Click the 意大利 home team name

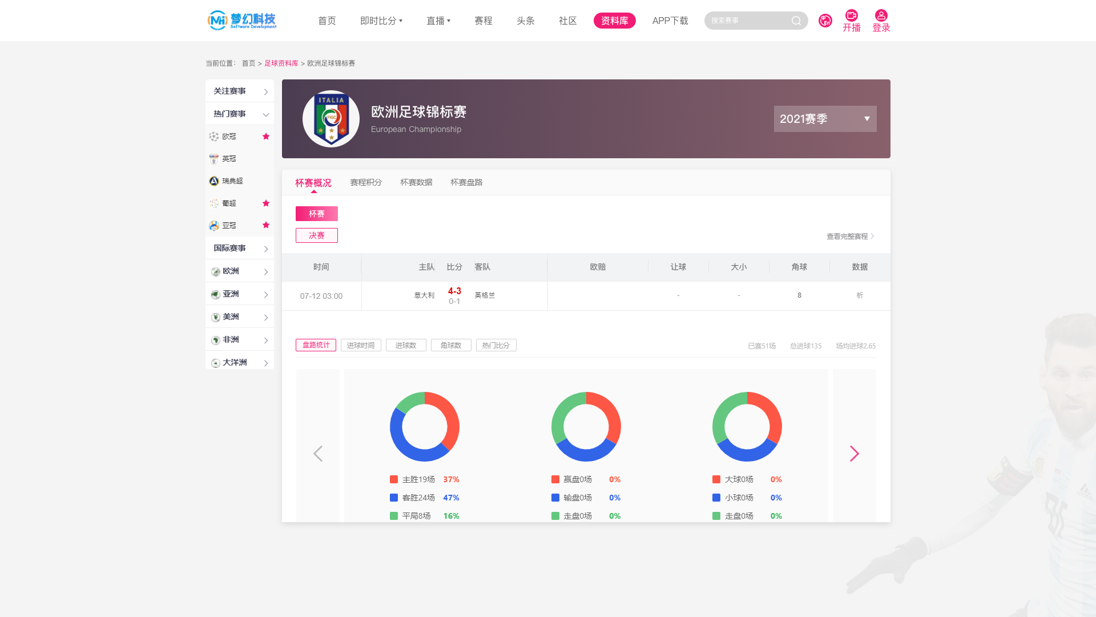click(424, 295)
